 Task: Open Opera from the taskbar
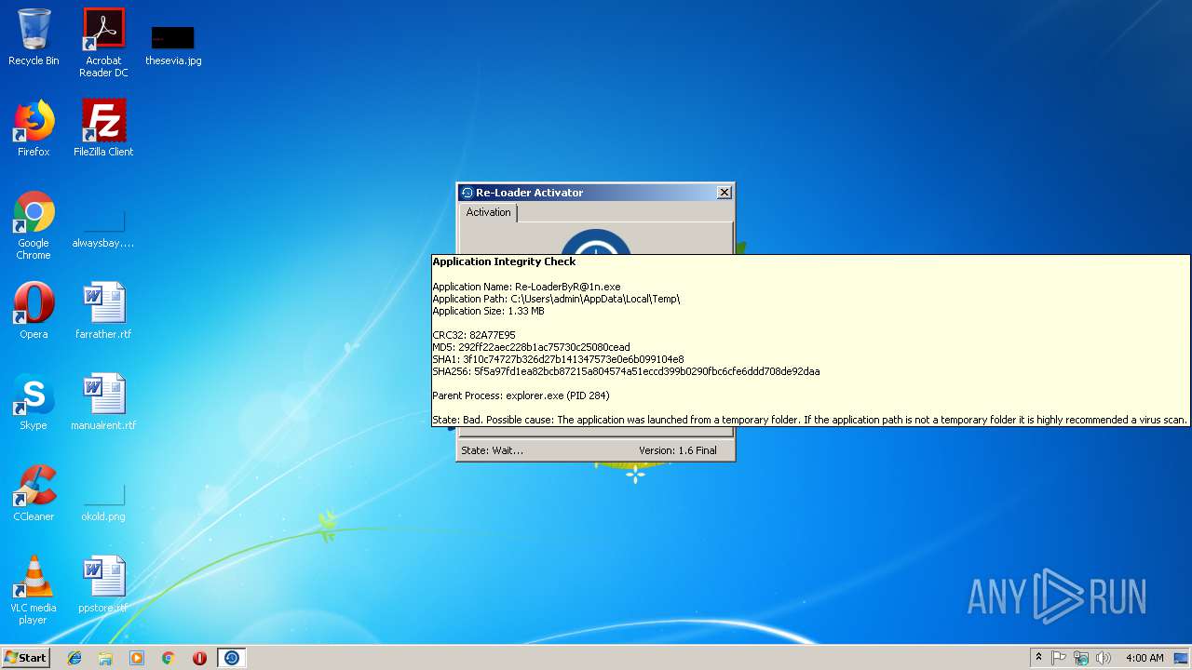coord(199,658)
